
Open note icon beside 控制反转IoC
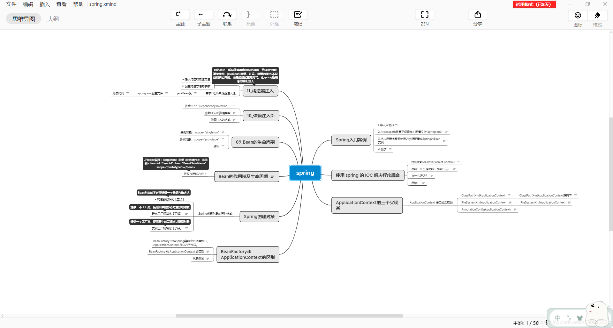click(458, 162)
